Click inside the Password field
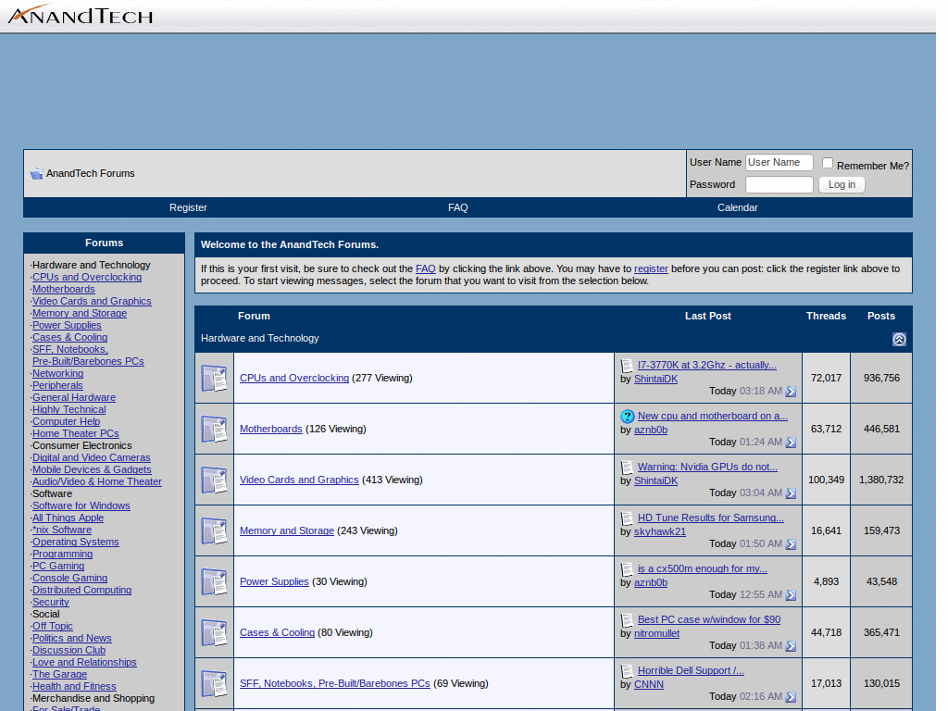This screenshot has height=711, width=948. pos(779,184)
